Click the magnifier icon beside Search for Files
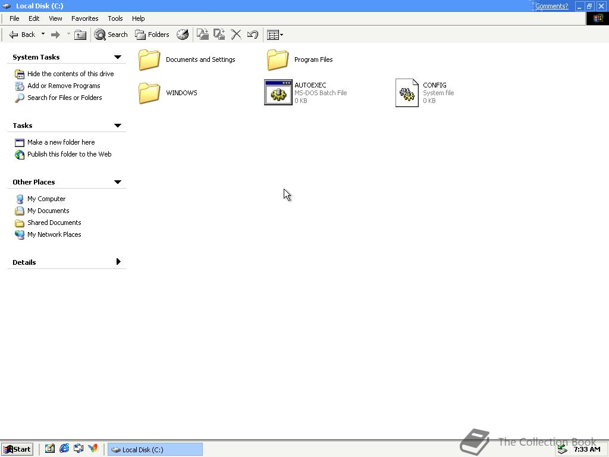Image resolution: width=609 pixels, height=457 pixels. pos(20,98)
